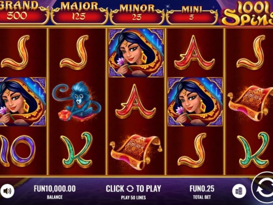Click the princess symbol on reel one
The height and width of the screenshot is (205, 273).
(x=23, y=101)
